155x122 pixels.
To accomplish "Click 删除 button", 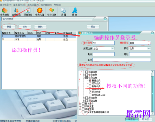I will [40, 27].
